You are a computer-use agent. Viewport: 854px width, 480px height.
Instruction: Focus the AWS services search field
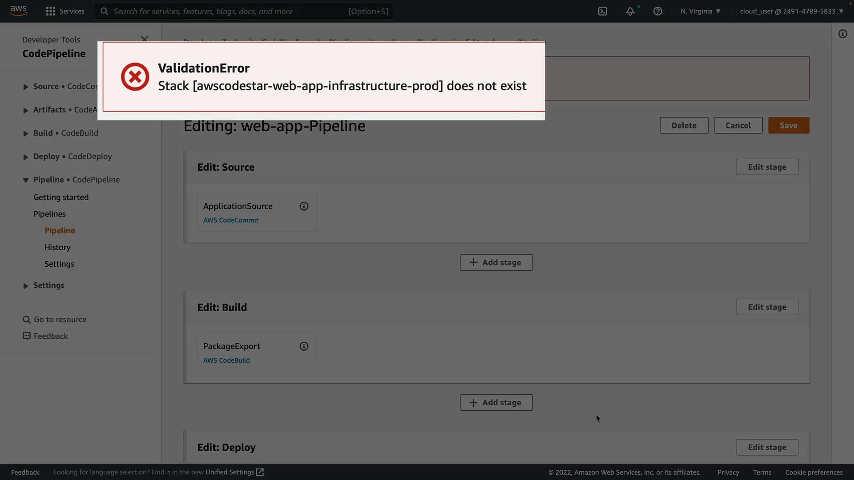pyautogui.click(x=243, y=11)
